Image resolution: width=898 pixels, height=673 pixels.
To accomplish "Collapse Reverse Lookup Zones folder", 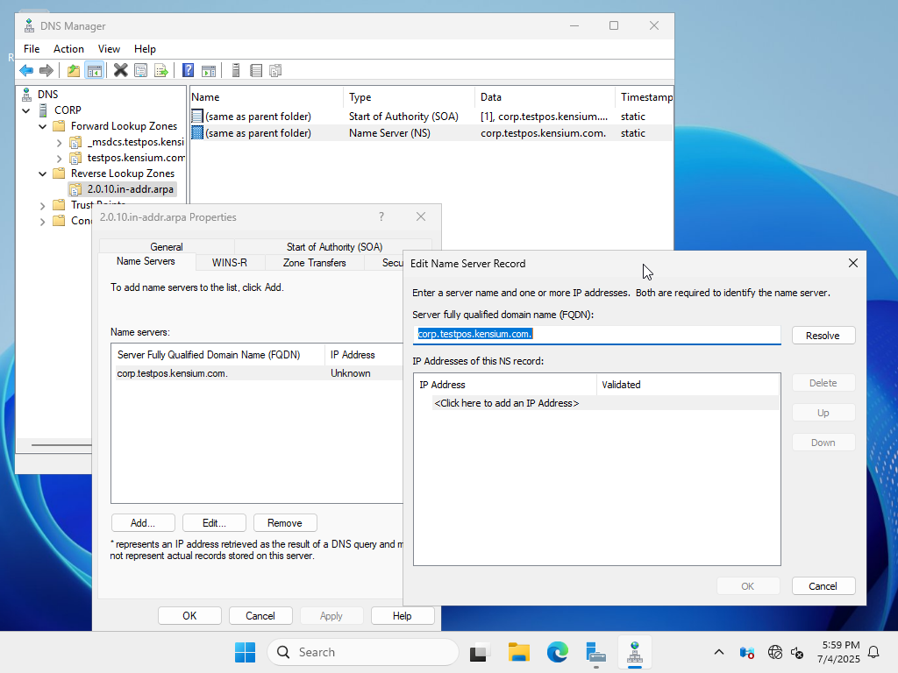I will click(x=42, y=174).
